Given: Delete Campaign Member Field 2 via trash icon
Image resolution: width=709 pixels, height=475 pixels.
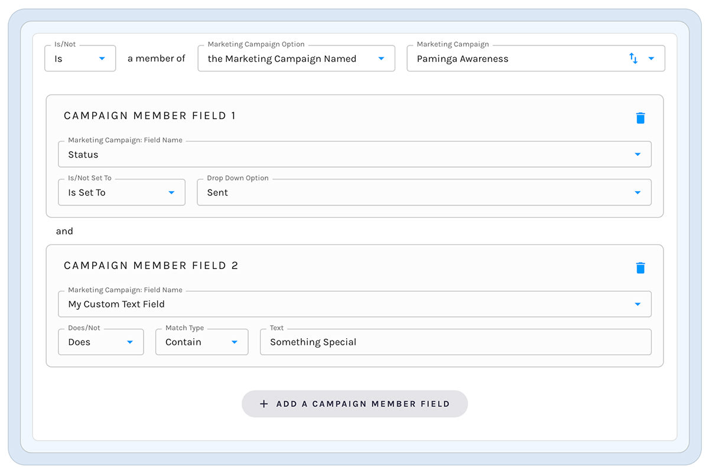Looking at the screenshot, I should (640, 267).
